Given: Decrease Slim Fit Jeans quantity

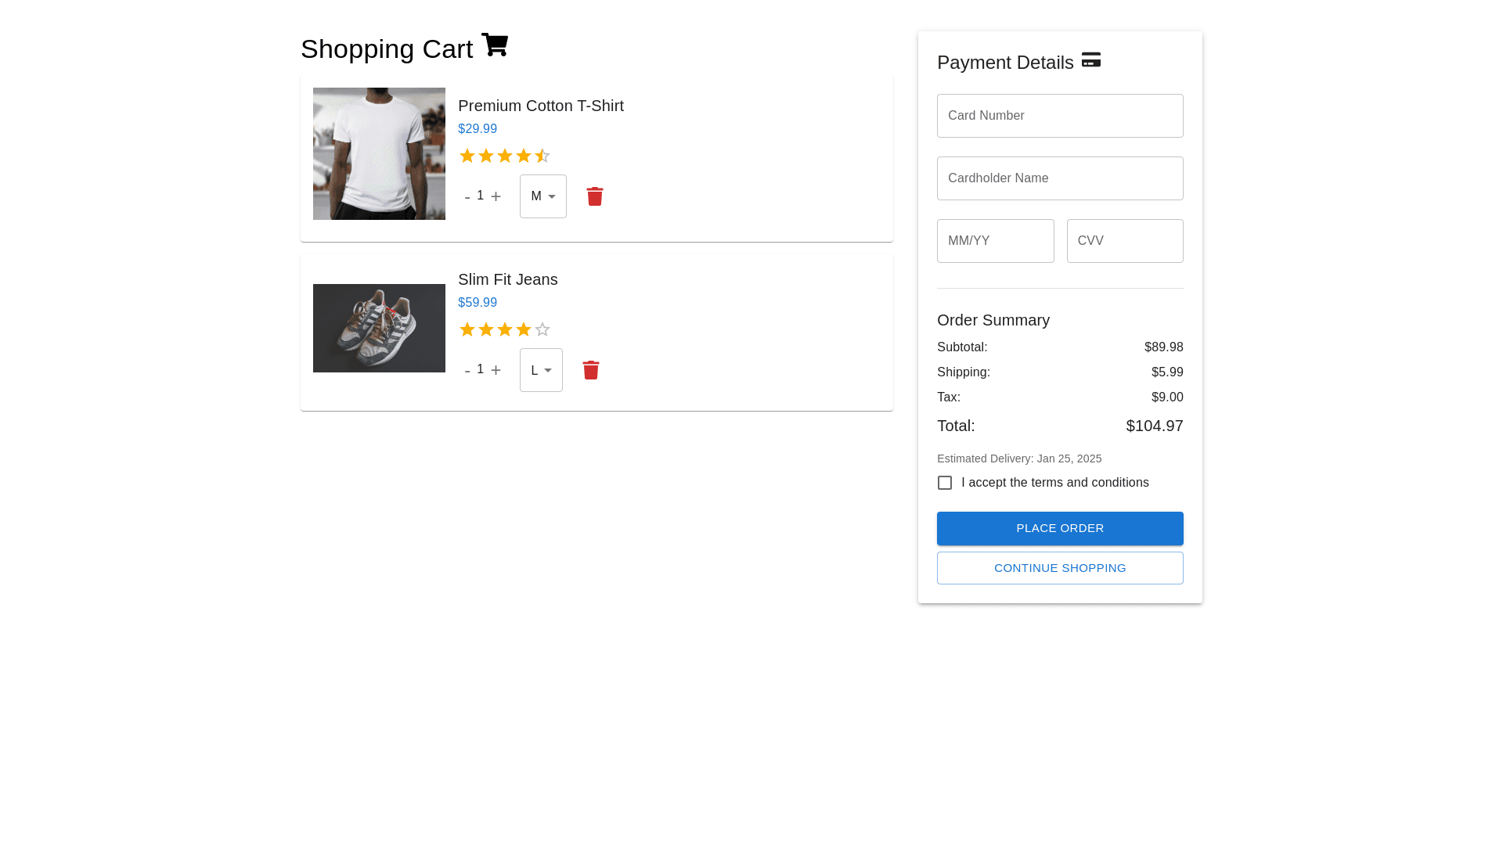Looking at the screenshot, I should [x=467, y=371].
